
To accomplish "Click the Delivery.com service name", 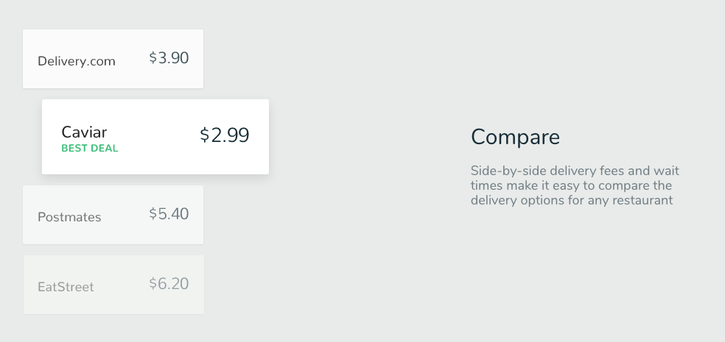I will coord(77,61).
